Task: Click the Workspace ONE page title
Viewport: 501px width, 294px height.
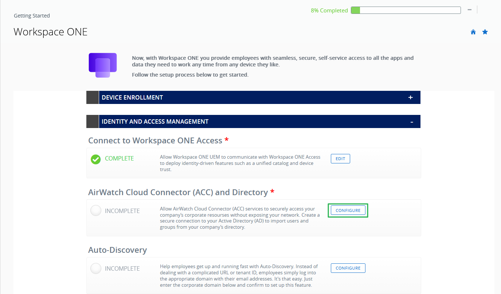Action: click(x=51, y=32)
